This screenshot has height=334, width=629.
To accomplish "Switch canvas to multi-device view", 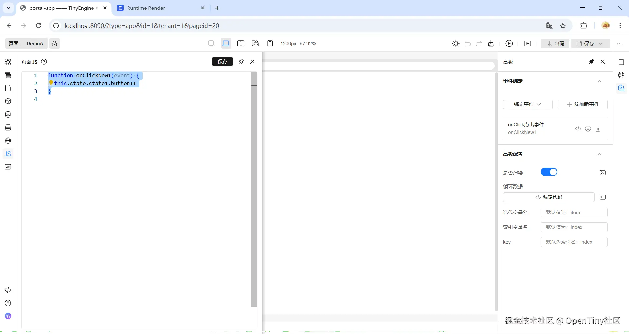I will 255,43.
